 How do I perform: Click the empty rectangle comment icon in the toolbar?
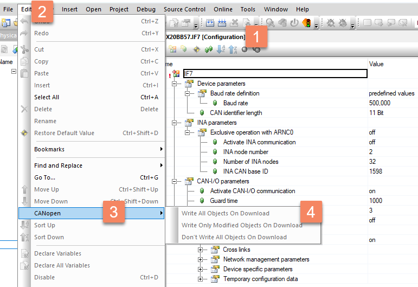click(x=367, y=23)
